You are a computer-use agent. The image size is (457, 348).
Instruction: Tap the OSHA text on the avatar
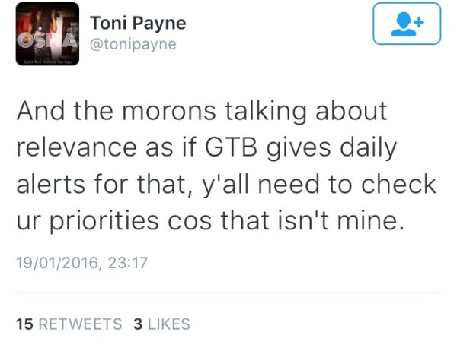coord(47,42)
